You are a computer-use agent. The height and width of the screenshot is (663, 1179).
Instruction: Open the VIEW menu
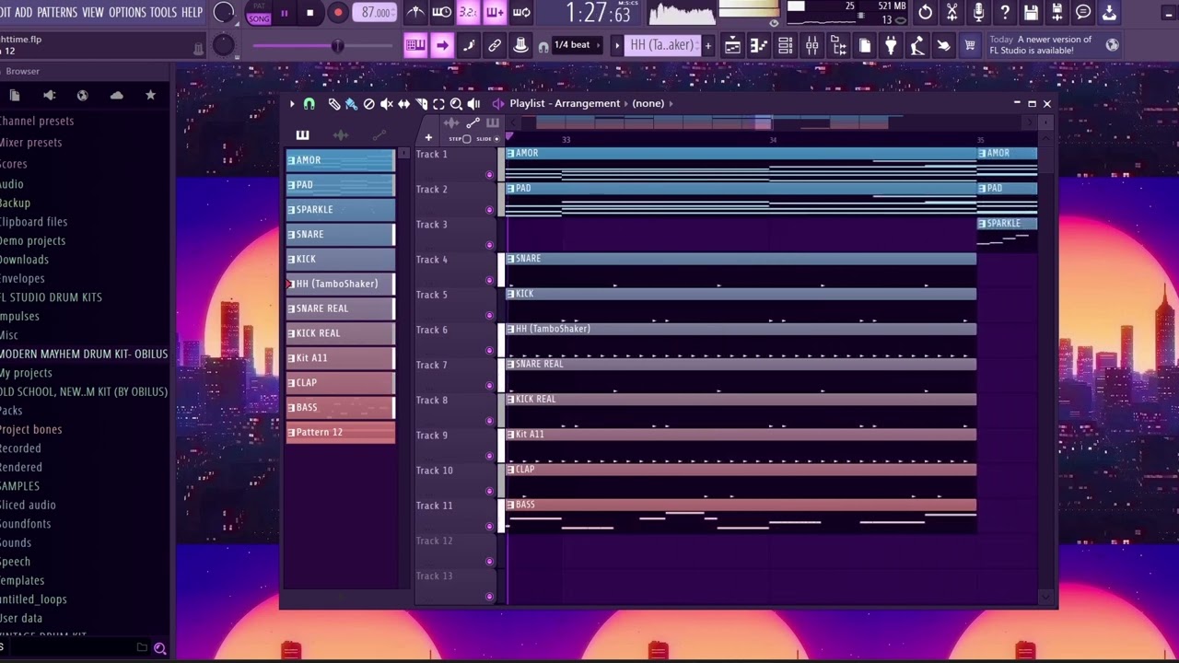[93, 12]
